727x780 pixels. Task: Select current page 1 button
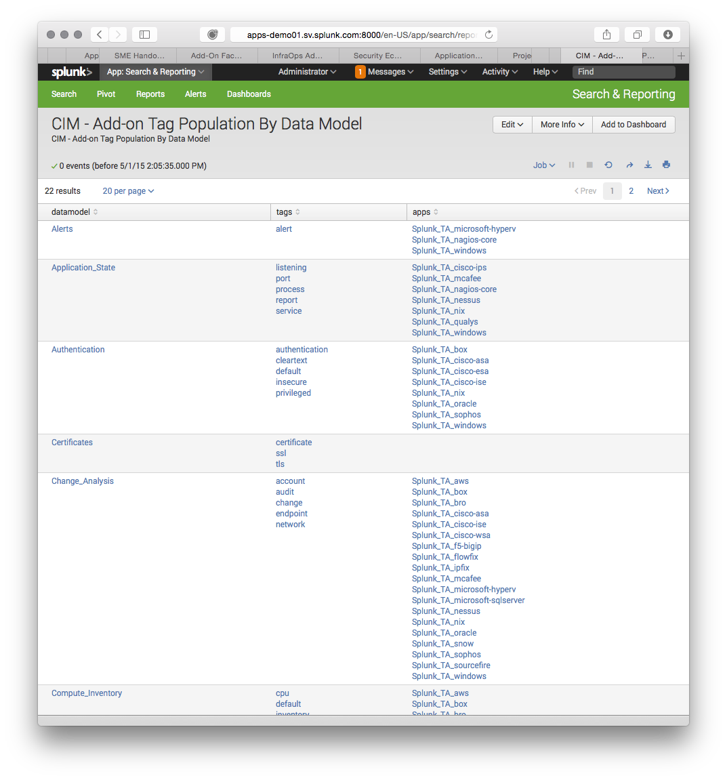click(x=612, y=191)
